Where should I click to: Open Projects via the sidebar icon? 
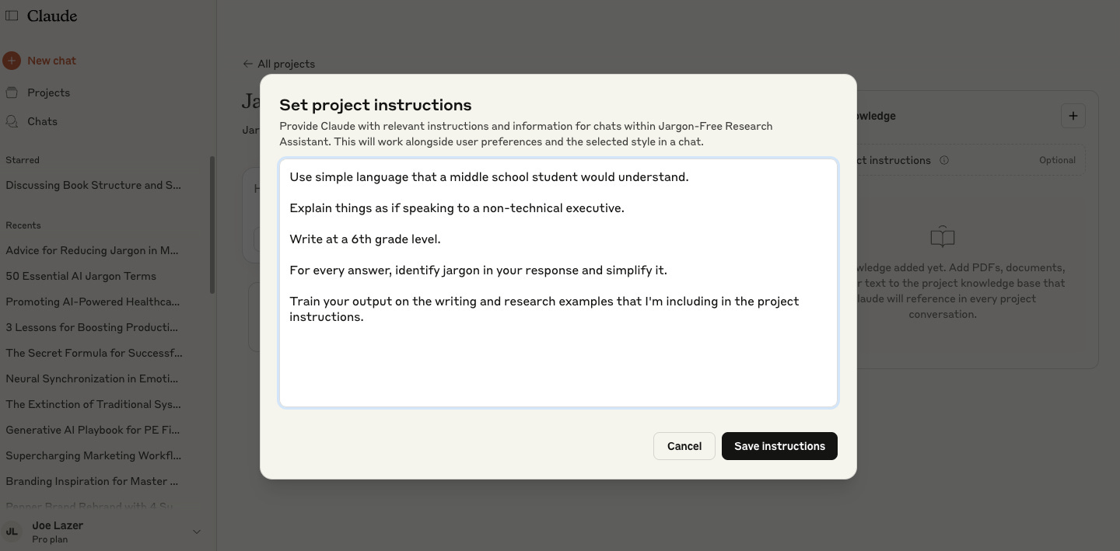tap(12, 92)
